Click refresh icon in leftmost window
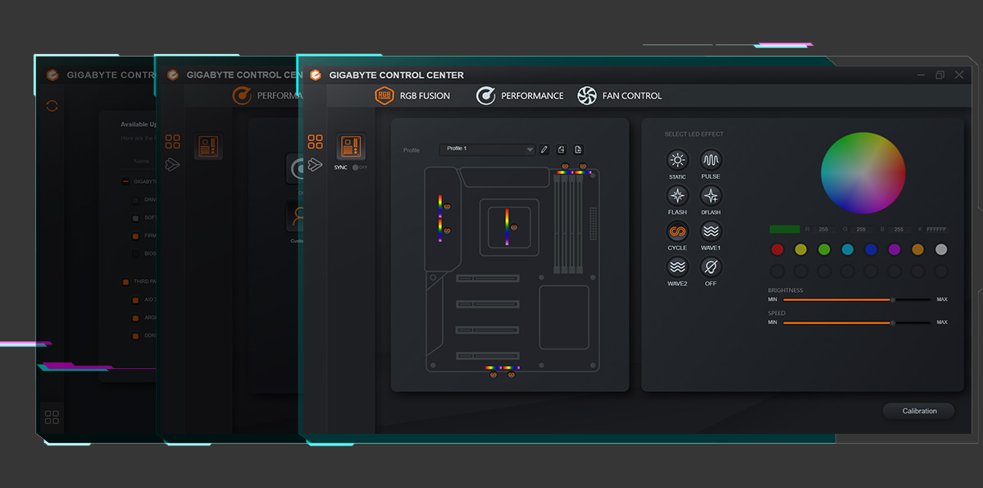The image size is (983, 488). pos(52,105)
